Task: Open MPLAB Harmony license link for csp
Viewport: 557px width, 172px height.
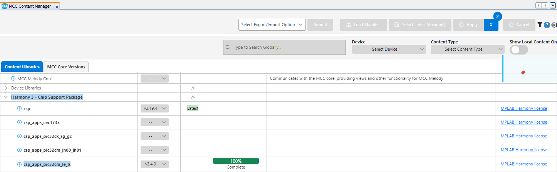Action: pos(523,108)
